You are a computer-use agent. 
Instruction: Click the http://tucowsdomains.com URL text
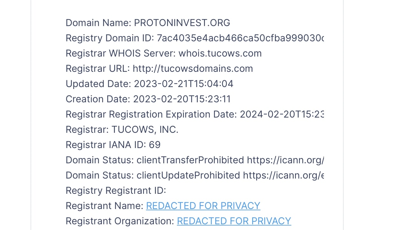193,69
